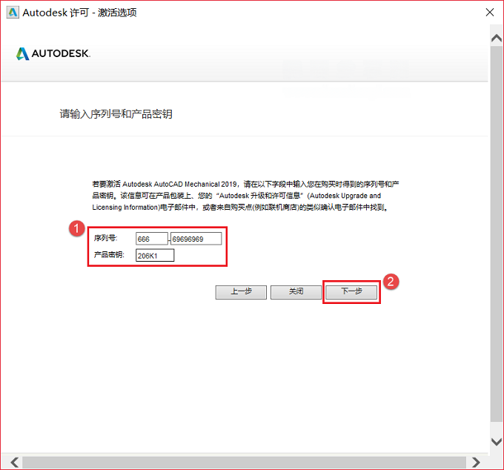Image resolution: width=504 pixels, height=470 pixels.
Task: Click the 上一步 (Back) button
Action: tap(241, 292)
